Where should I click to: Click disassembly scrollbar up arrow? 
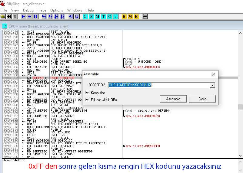pos(240,33)
